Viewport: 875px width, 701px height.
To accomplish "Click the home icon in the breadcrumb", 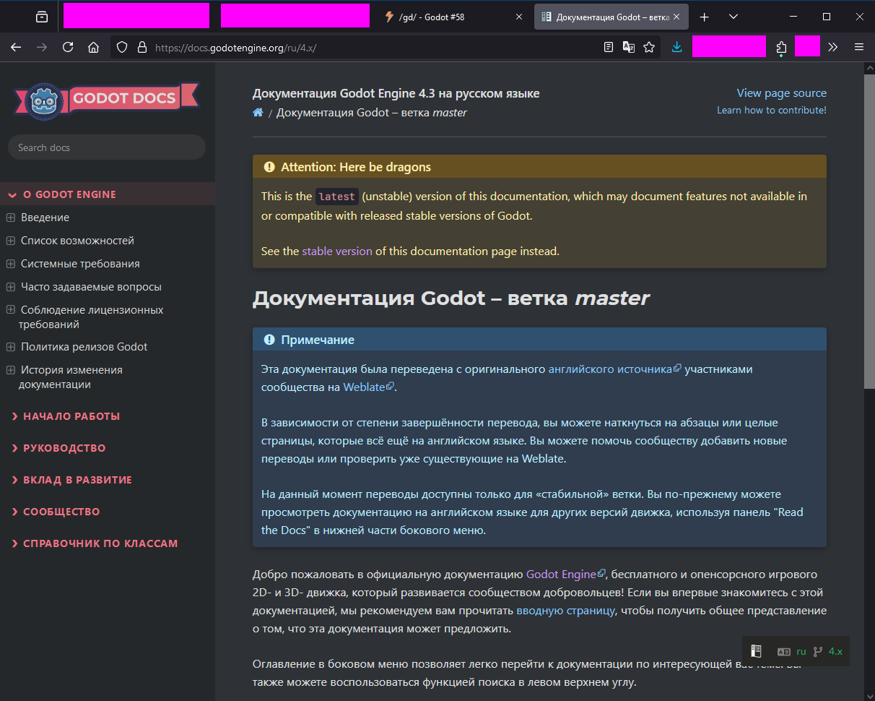I will pos(258,113).
